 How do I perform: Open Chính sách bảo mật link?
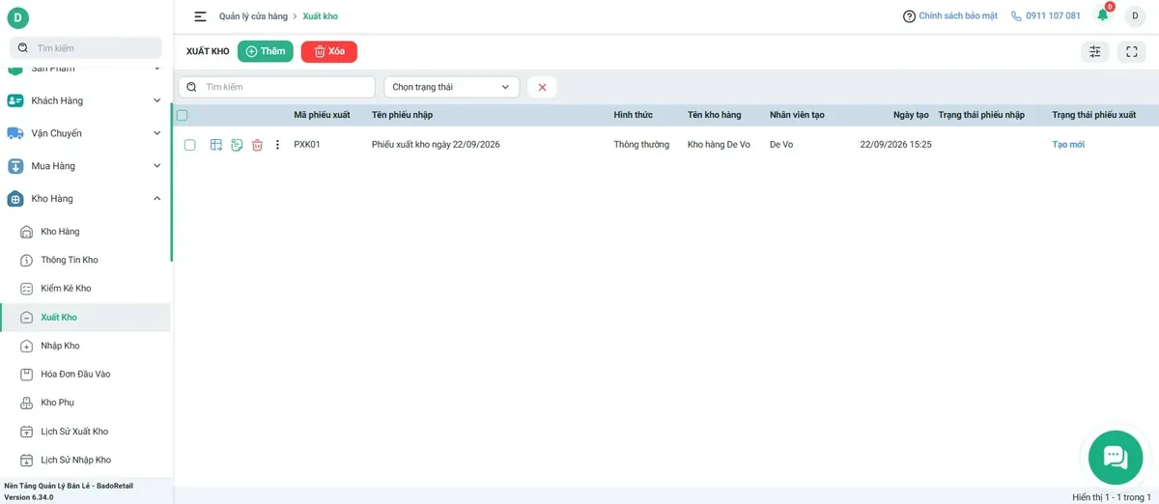point(958,16)
